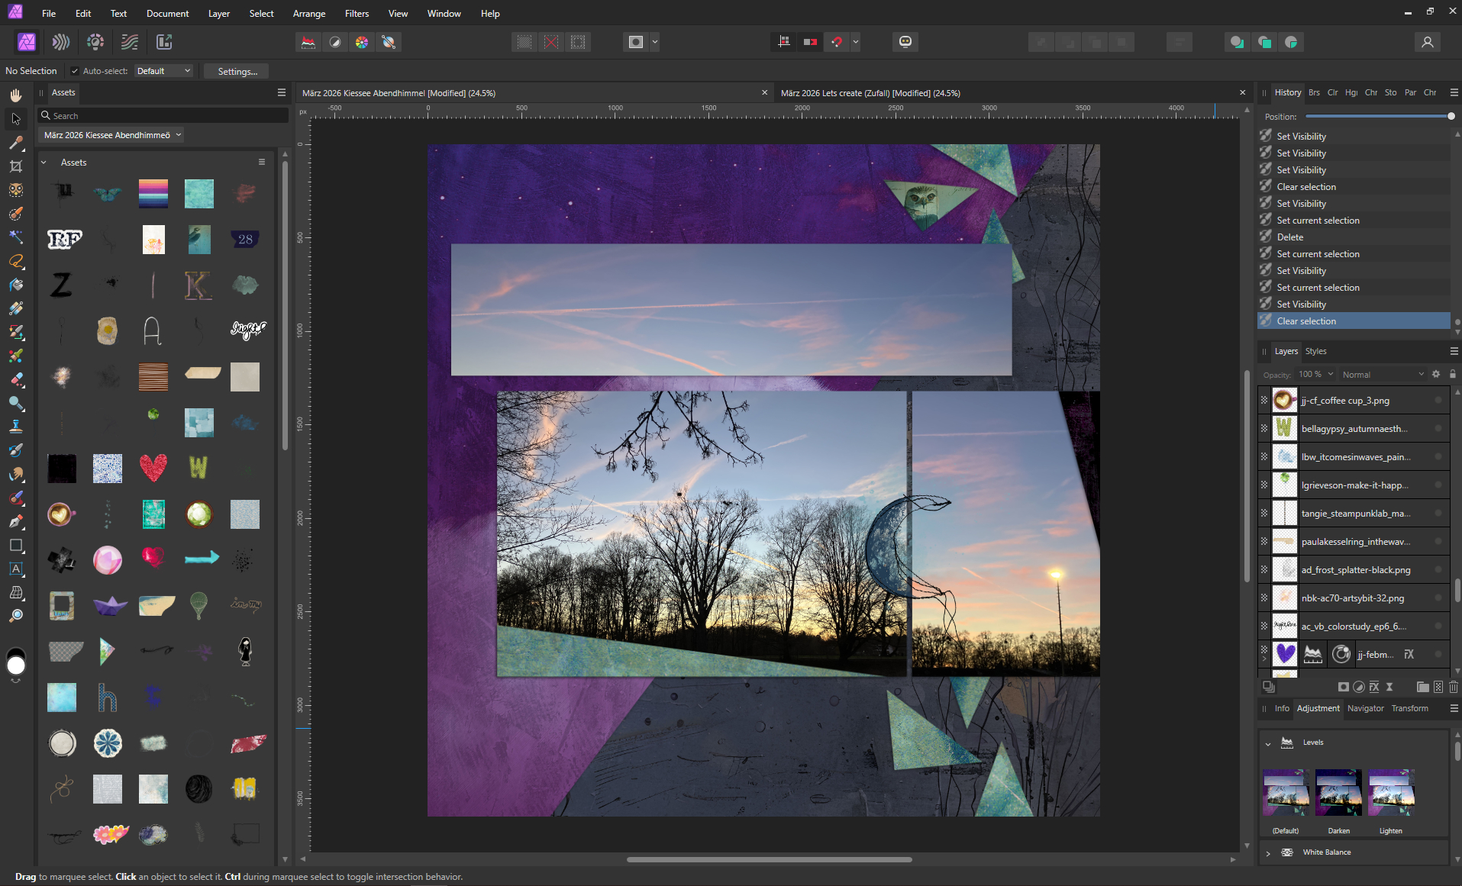Click the delete layer trash icon
The height and width of the screenshot is (886, 1462).
coord(1453,687)
